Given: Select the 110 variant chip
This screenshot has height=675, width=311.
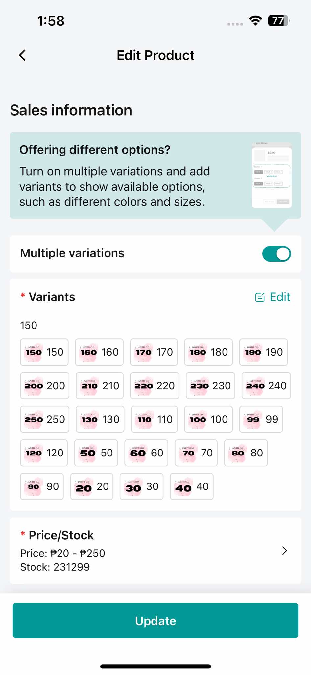Looking at the screenshot, I should coord(154,420).
